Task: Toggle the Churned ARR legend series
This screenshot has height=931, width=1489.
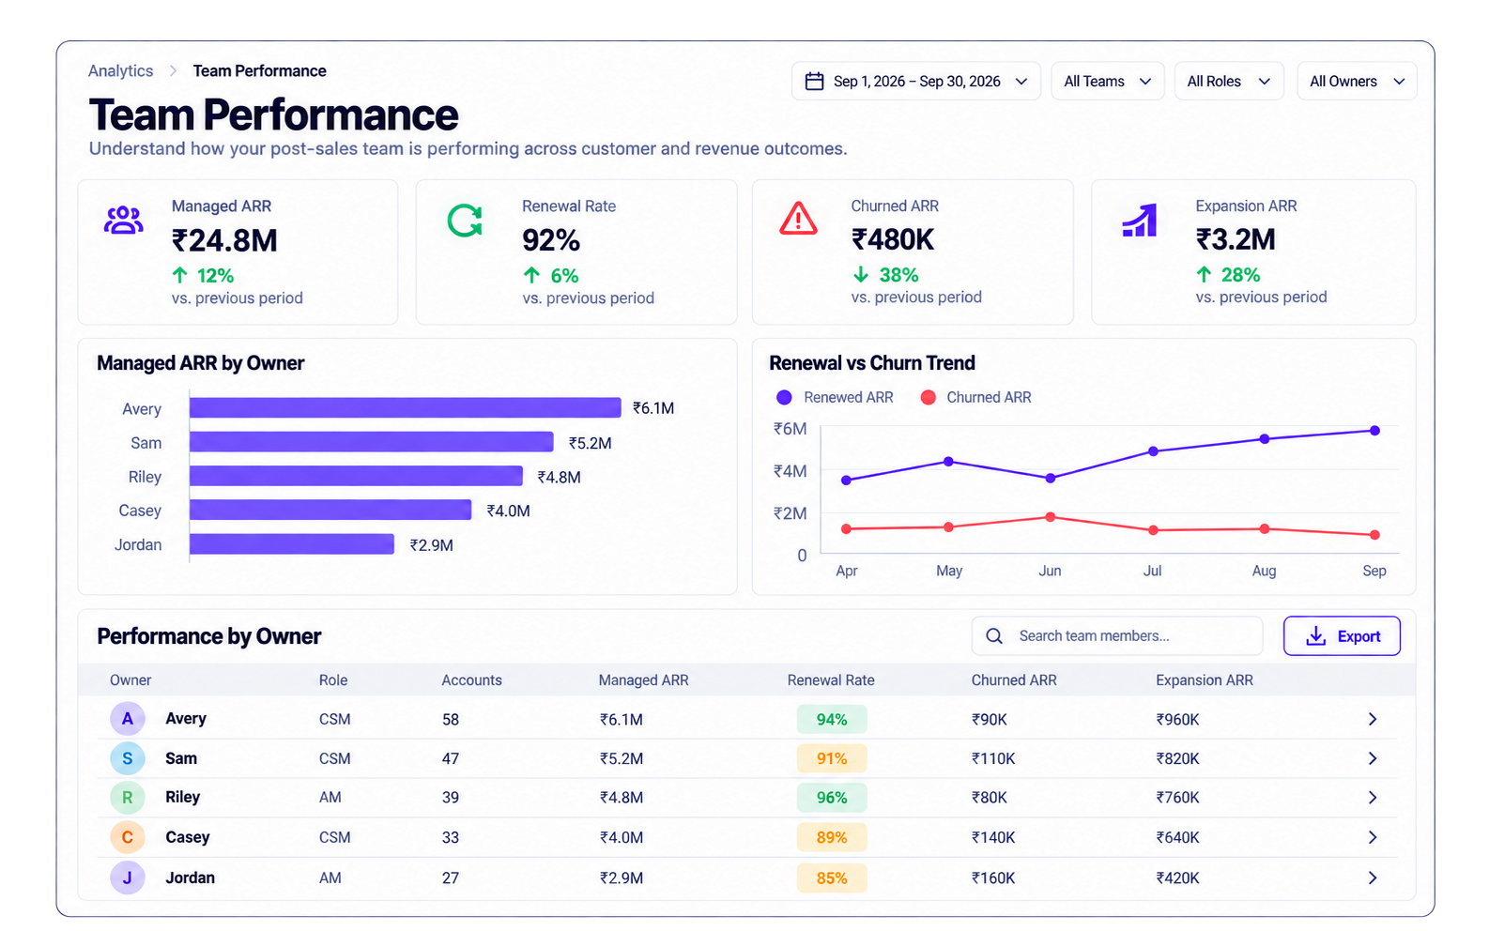Action: tap(976, 398)
